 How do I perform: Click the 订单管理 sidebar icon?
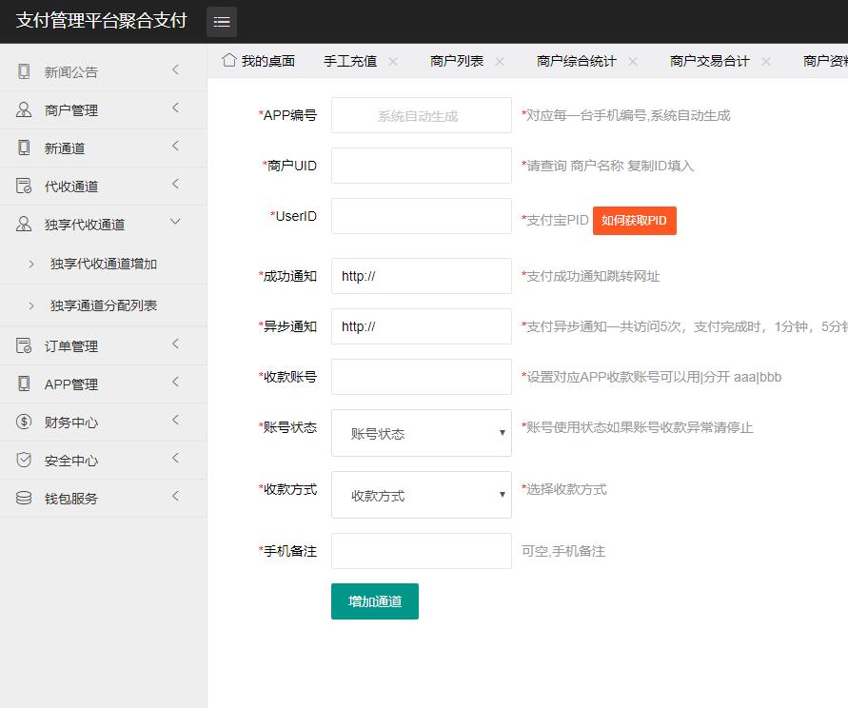pyautogui.click(x=24, y=345)
